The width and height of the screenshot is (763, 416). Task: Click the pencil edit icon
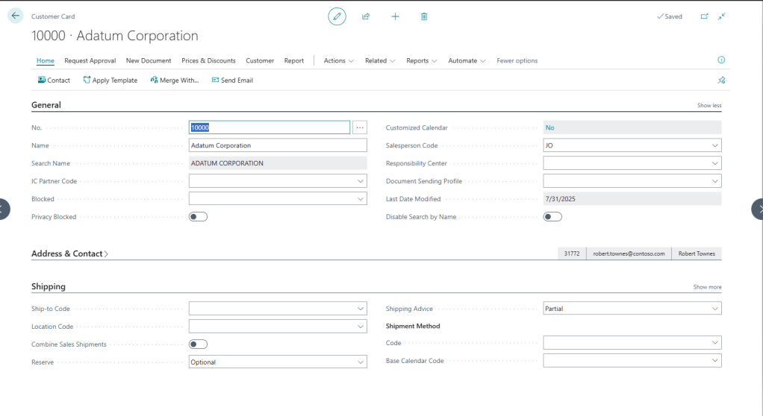(337, 16)
